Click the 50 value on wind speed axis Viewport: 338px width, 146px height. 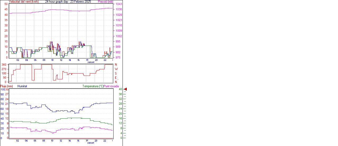[6, 4]
